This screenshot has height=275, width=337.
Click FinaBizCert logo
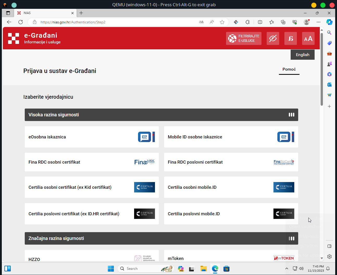coord(284,162)
